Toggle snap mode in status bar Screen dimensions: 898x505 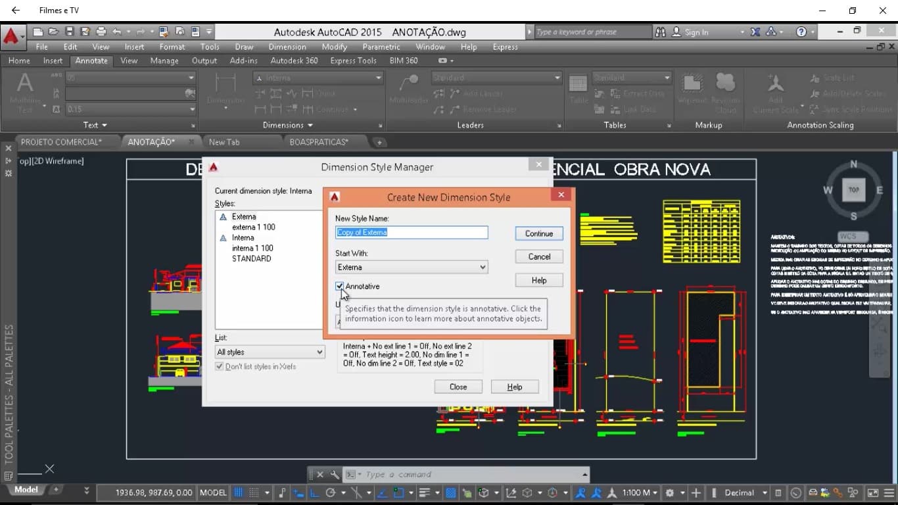(254, 493)
